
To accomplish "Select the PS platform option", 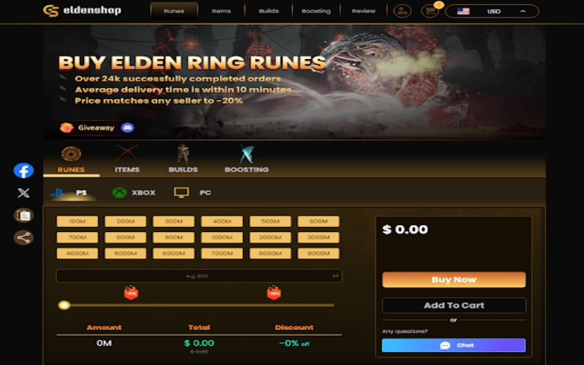I will point(69,193).
